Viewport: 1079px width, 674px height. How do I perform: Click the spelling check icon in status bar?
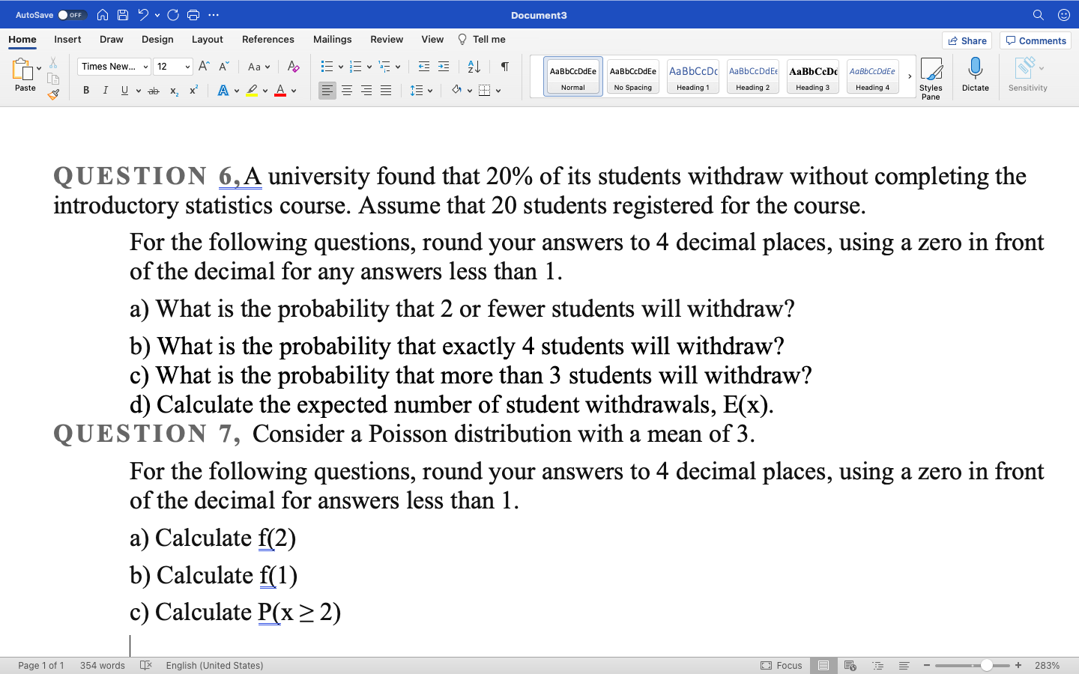point(146,665)
